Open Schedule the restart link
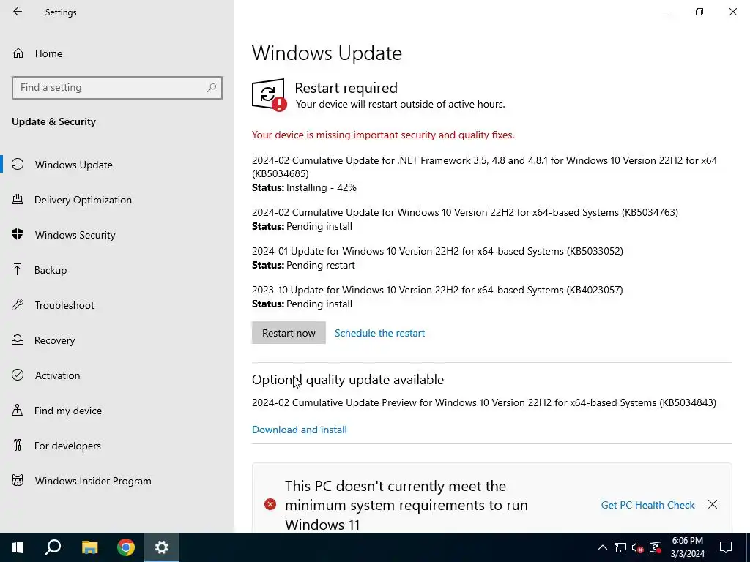The image size is (750, 562). [x=380, y=333]
